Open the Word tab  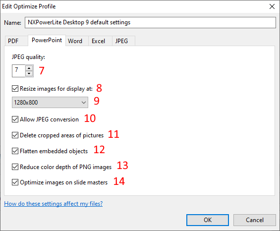77,41
